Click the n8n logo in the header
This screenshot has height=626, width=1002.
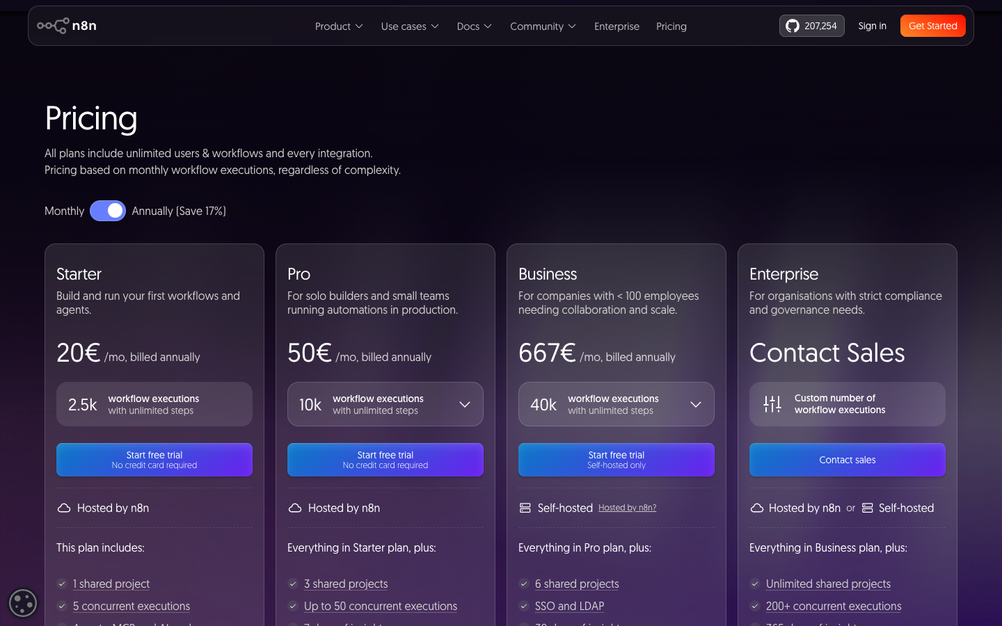67,26
